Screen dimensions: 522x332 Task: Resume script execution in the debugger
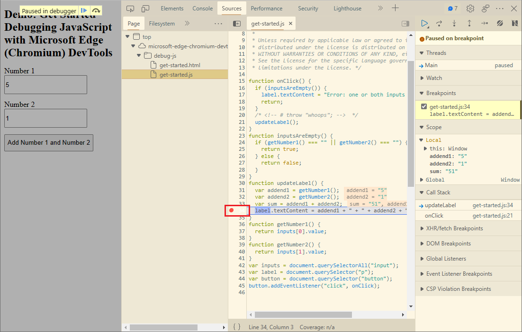(424, 23)
